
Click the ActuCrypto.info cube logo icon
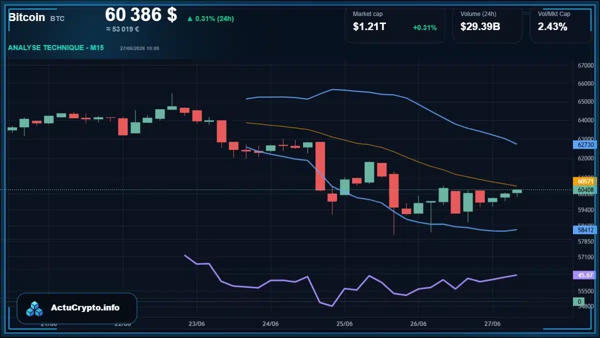34,308
